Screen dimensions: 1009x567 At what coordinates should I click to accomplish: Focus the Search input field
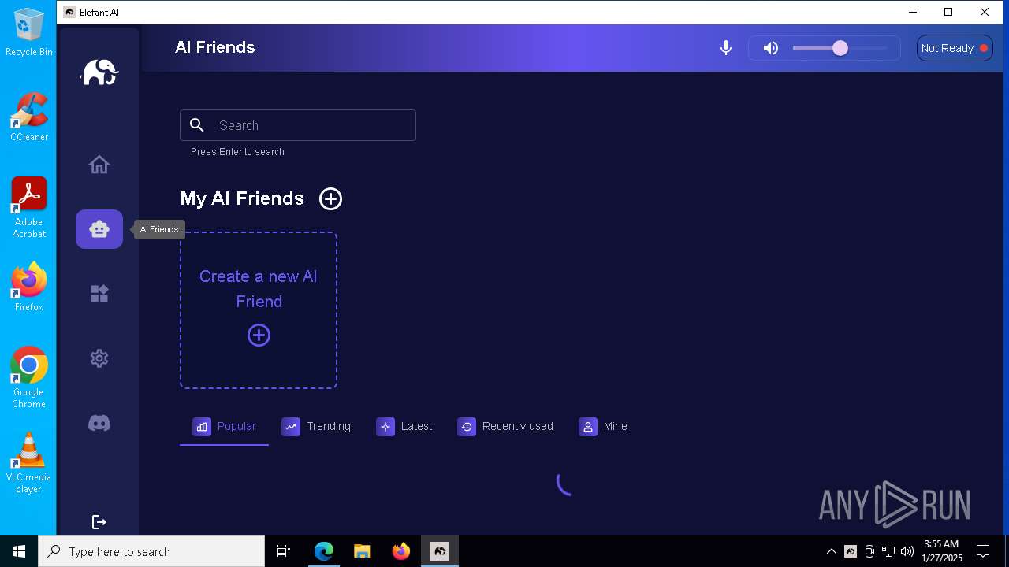(298, 125)
